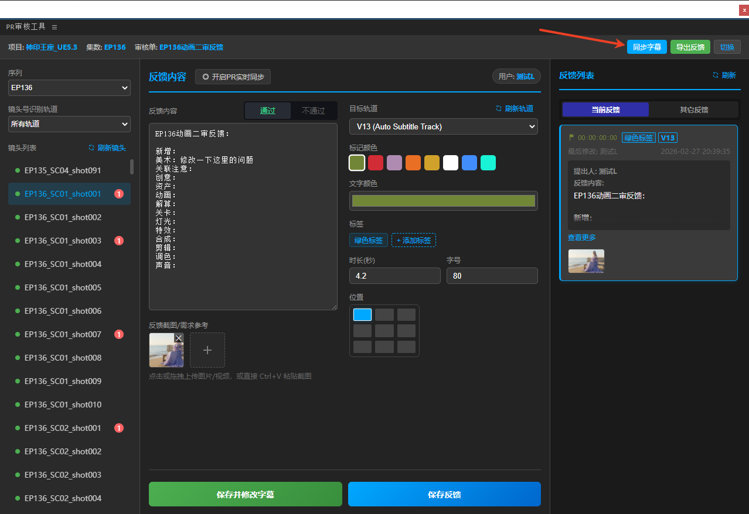Click the red badge on EP136_SC01_shot003
This screenshot has width=749, height=514.
[118, 241]
